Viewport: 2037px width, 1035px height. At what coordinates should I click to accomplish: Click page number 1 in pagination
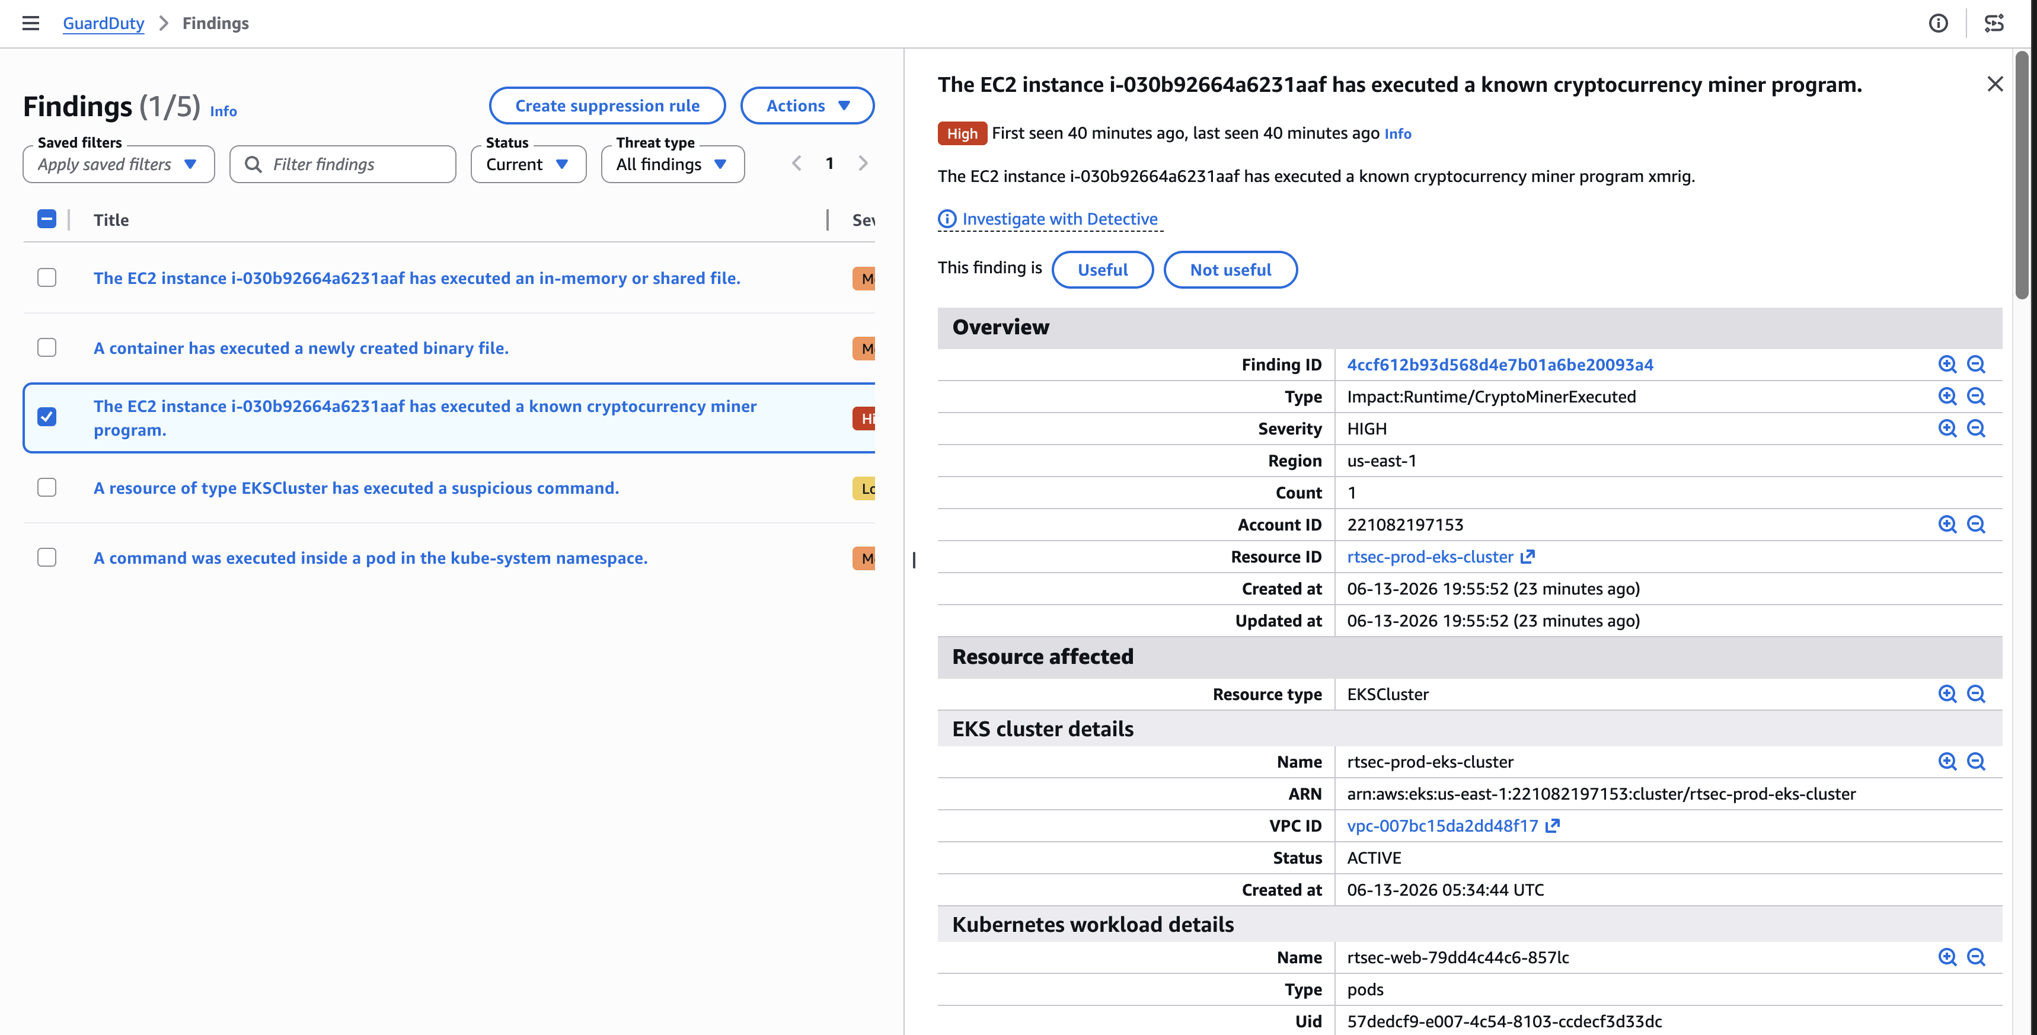point(829,164)
